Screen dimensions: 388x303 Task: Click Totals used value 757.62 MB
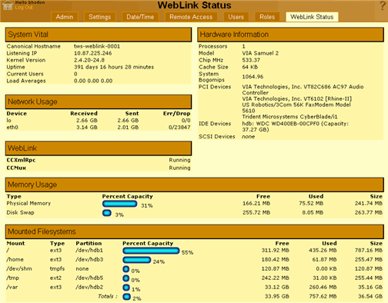(323, 297)
